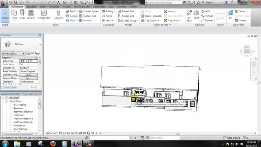Choose the Floor tool
261x147 pixels.
point(71,20)
